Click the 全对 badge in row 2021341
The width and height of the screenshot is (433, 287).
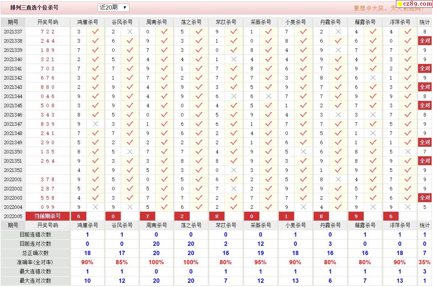coord(424,69)
